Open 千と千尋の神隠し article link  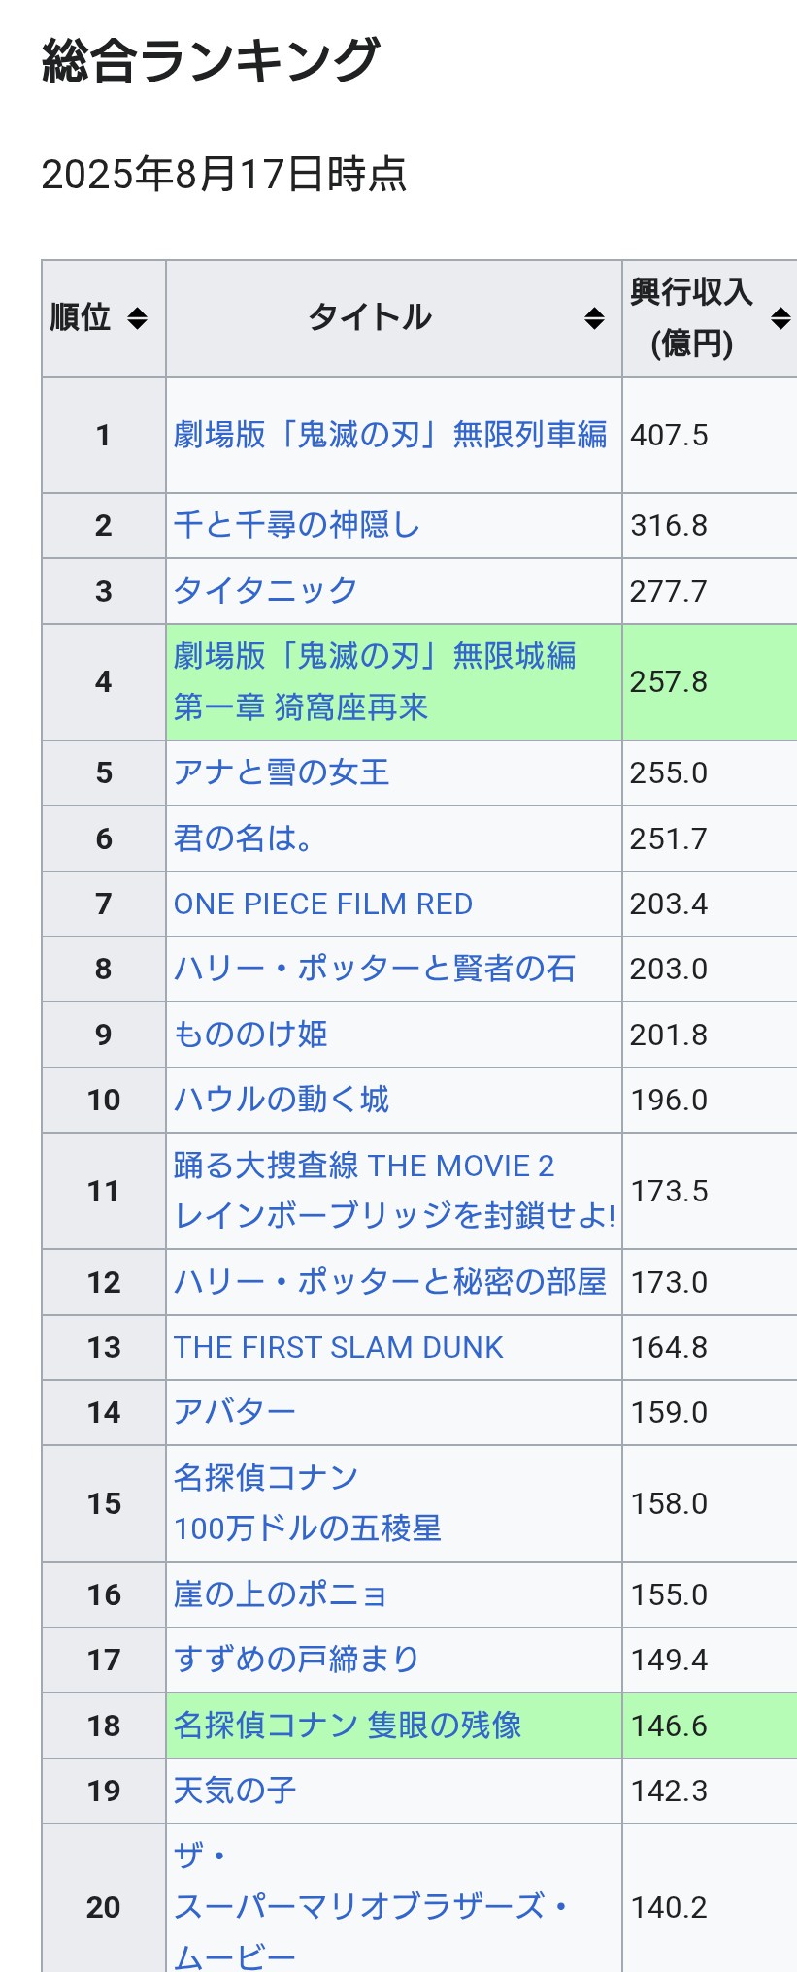click(x=296, y=525)
